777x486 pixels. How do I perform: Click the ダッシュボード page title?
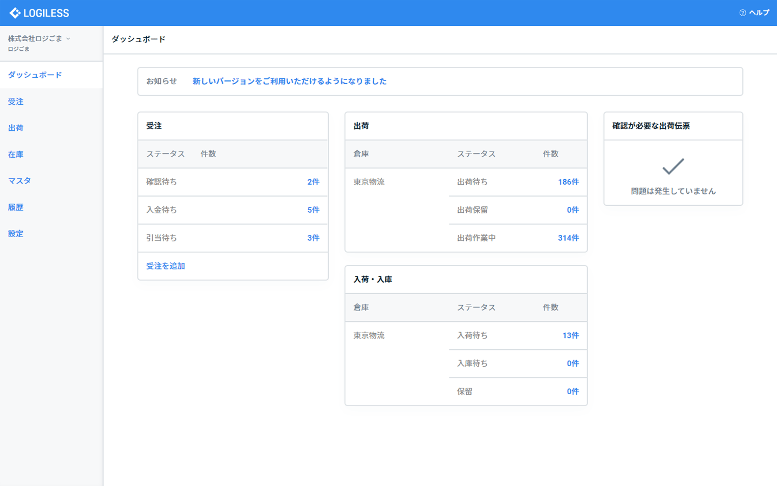(x=138, y=39)
